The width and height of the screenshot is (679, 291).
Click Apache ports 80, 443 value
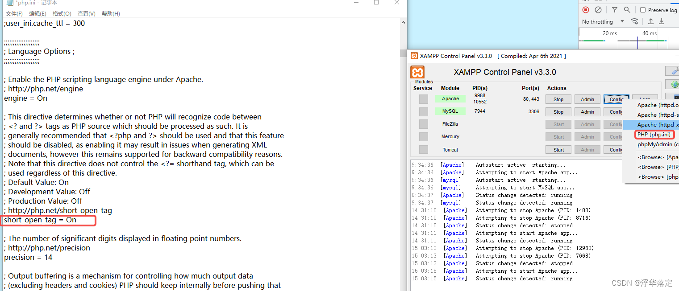click(531, 99)
